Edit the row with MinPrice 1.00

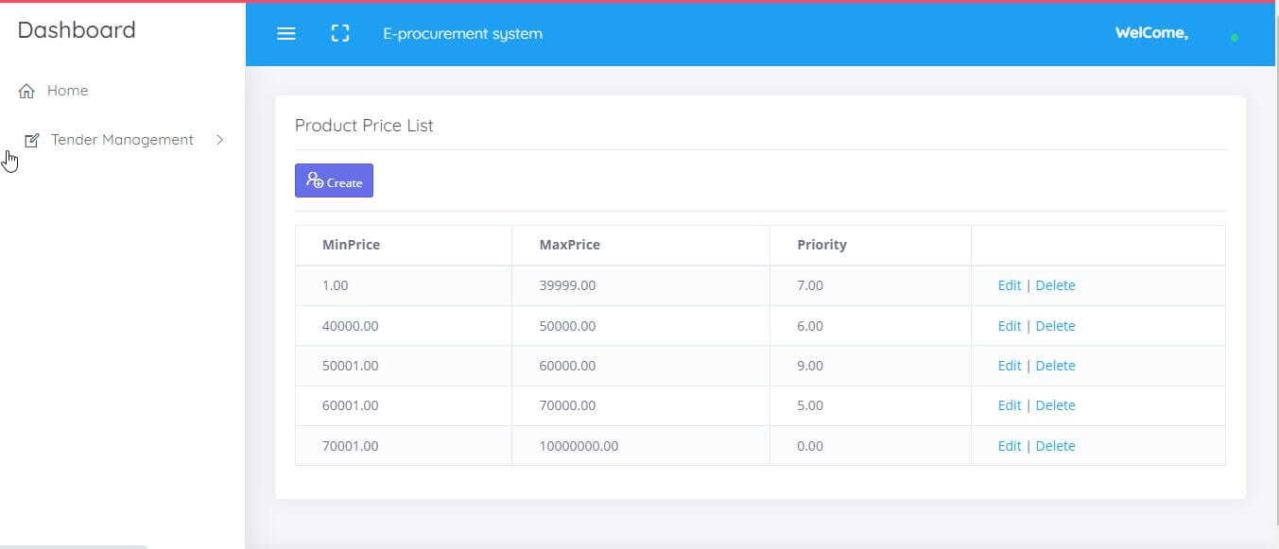pos(1010,285)
